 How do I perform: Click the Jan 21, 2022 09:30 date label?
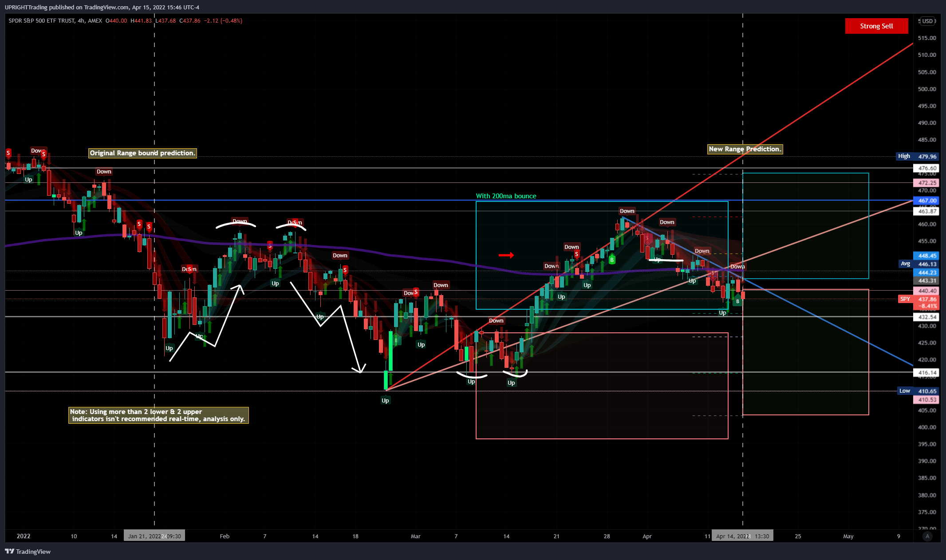pyautogui.click(x=154, y=536)
